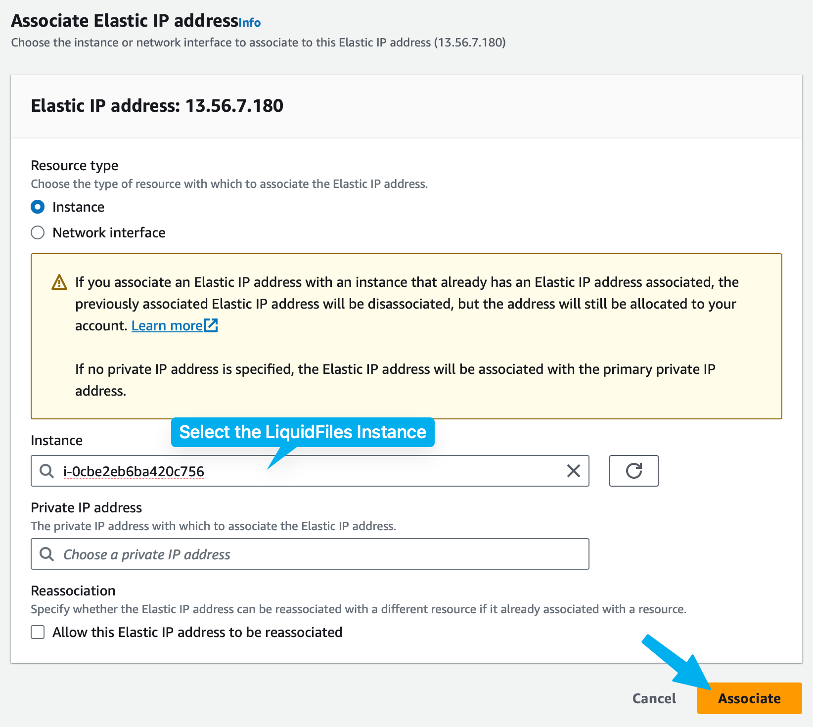The image size is (813, 727).
Task: Open Learn more via its external link icon
Action: pyautogui.click(x=211, y=325)
